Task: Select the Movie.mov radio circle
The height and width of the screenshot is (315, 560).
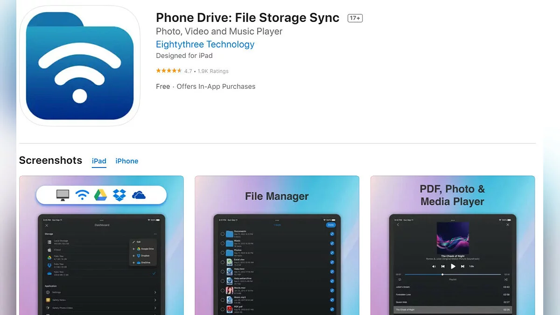Action: click(x=223, y=290)
